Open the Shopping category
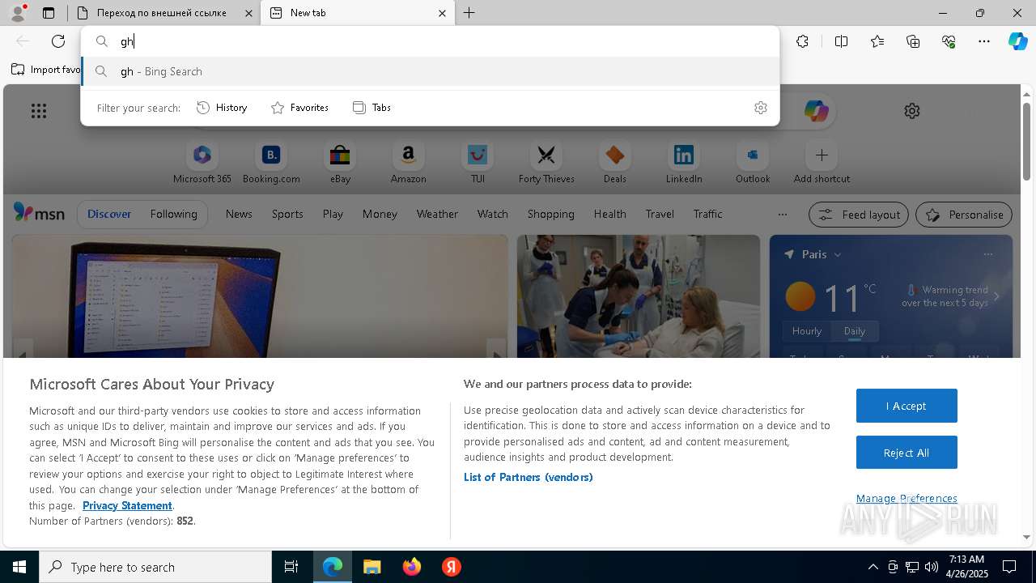Screen dimensions: 1036x583 550,214
